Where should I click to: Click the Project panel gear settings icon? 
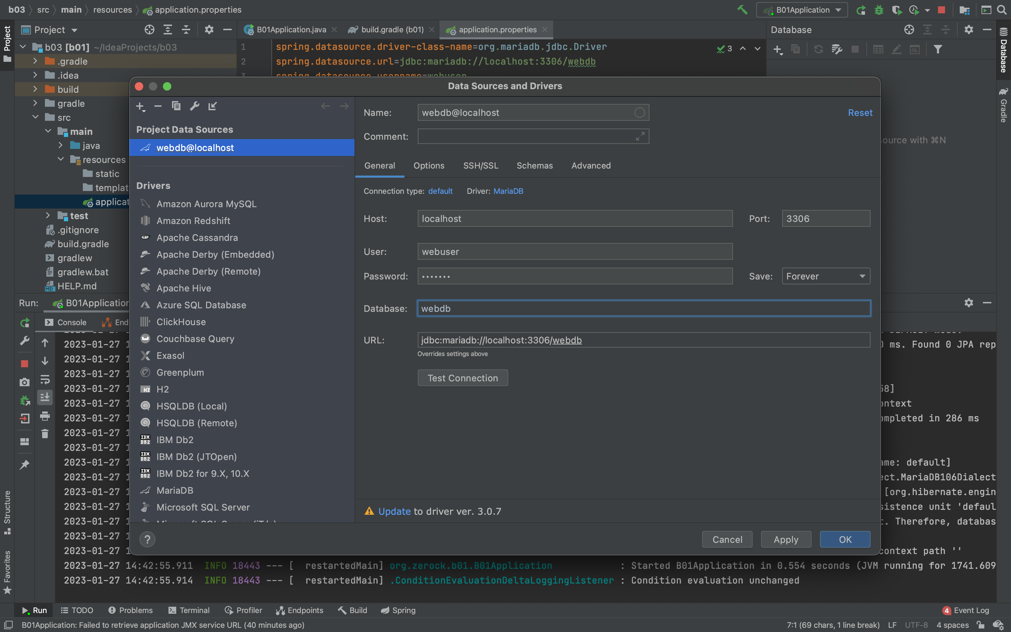[209, 30]
